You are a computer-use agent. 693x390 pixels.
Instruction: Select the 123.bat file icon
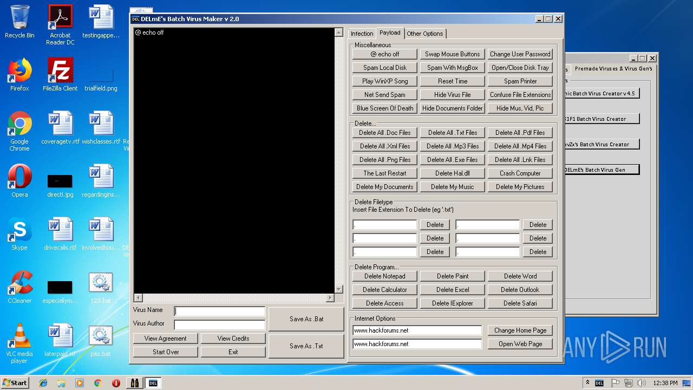click(100, 287)
